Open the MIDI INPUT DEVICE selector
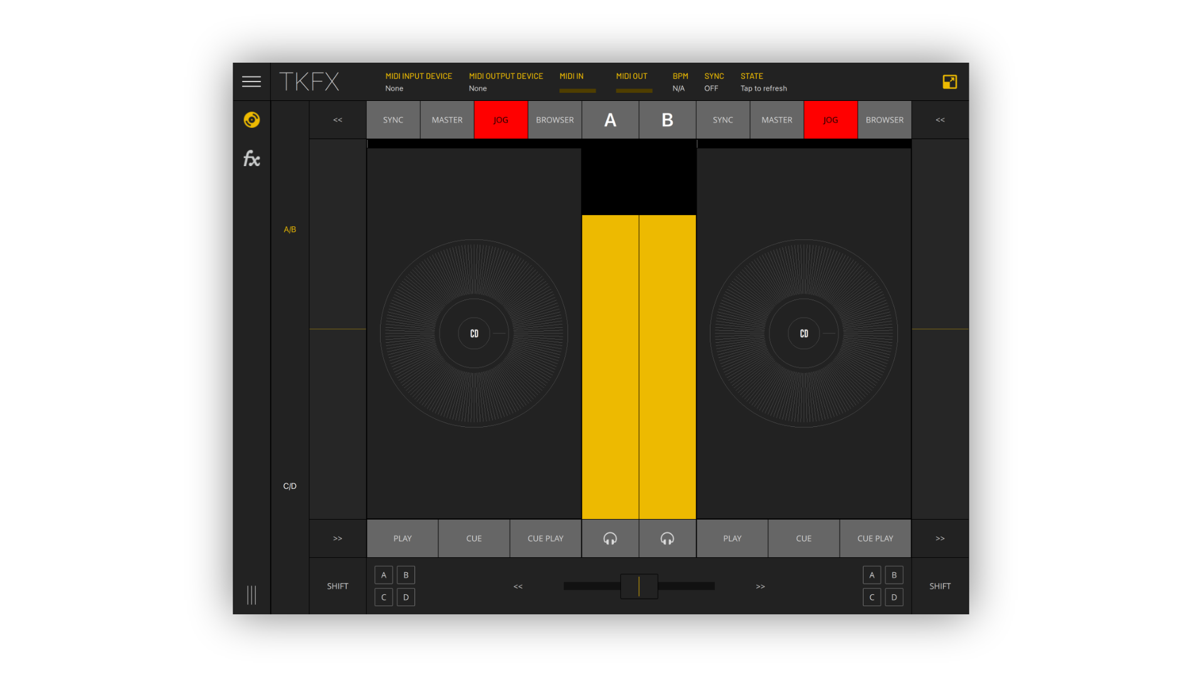The height and width of the screenshot is (677, 1204). tap(418, 81)
